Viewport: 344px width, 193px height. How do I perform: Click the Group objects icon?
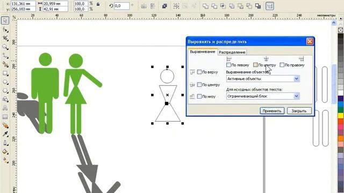pos(176,6)
